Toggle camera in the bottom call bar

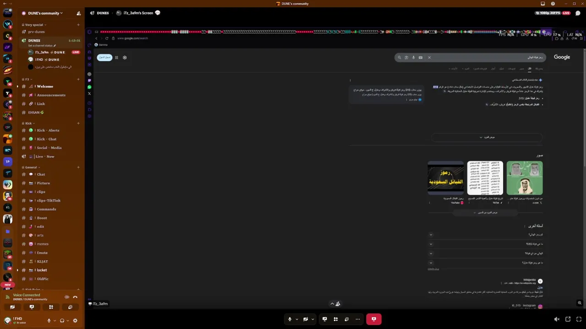pyautogui.click(x=305, y=319)
